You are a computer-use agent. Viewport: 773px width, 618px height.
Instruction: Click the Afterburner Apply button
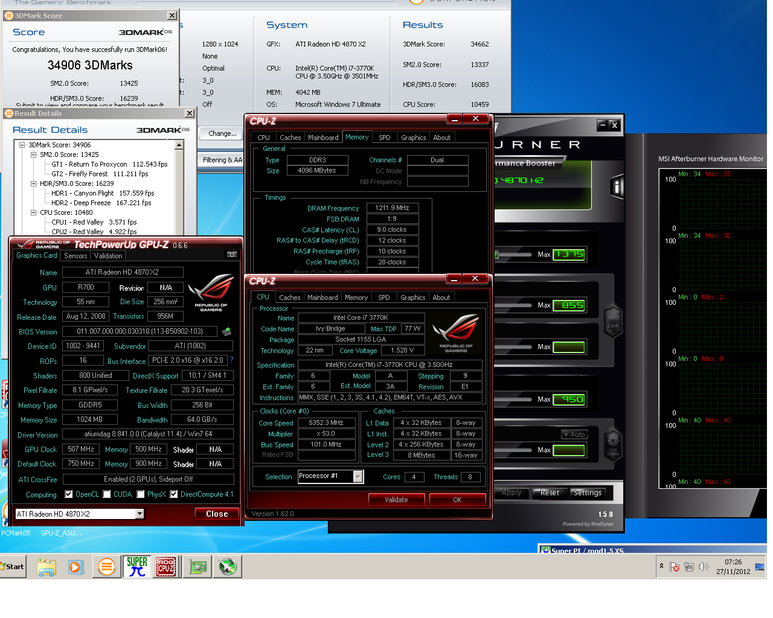(x=512, y=493)
